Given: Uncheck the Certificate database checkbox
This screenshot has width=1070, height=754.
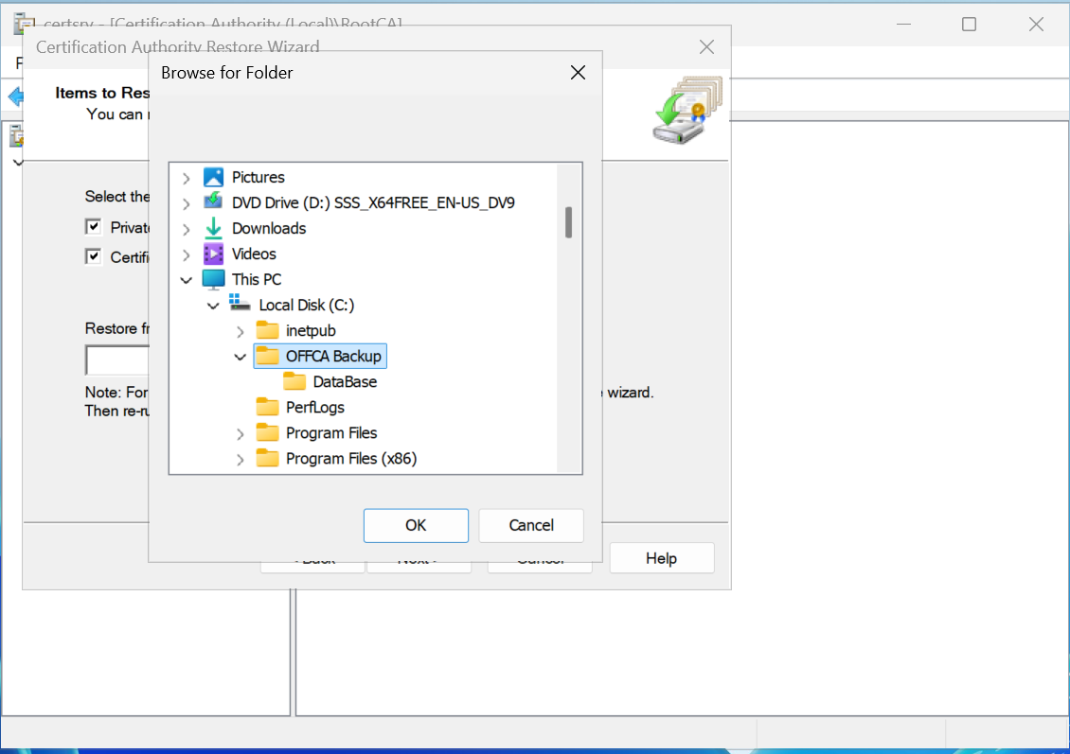Looking at the screenshot, I should pos(94,256).
